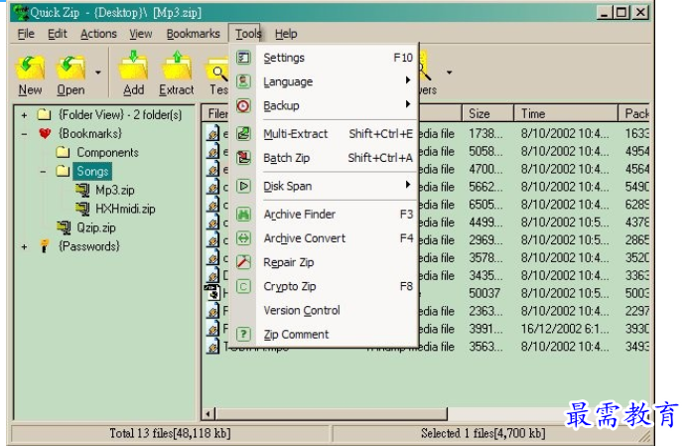687x446 pixels.
Task: Click the Extract toolbar icon
Action: 176,66
